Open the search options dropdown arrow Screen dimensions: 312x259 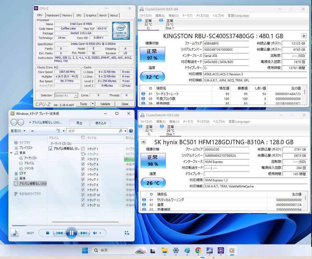click(125, 131)
